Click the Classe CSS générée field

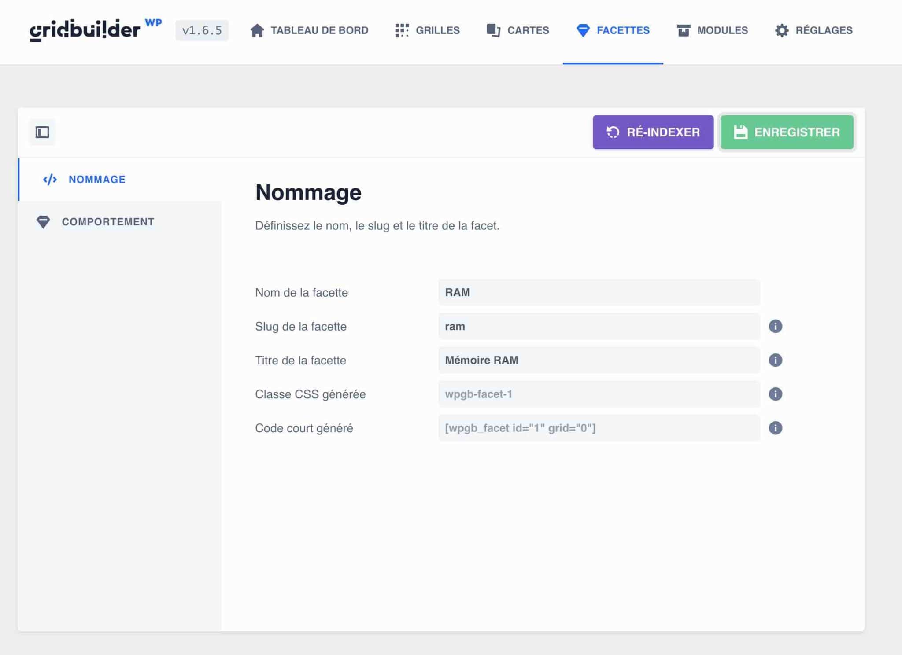599,394
